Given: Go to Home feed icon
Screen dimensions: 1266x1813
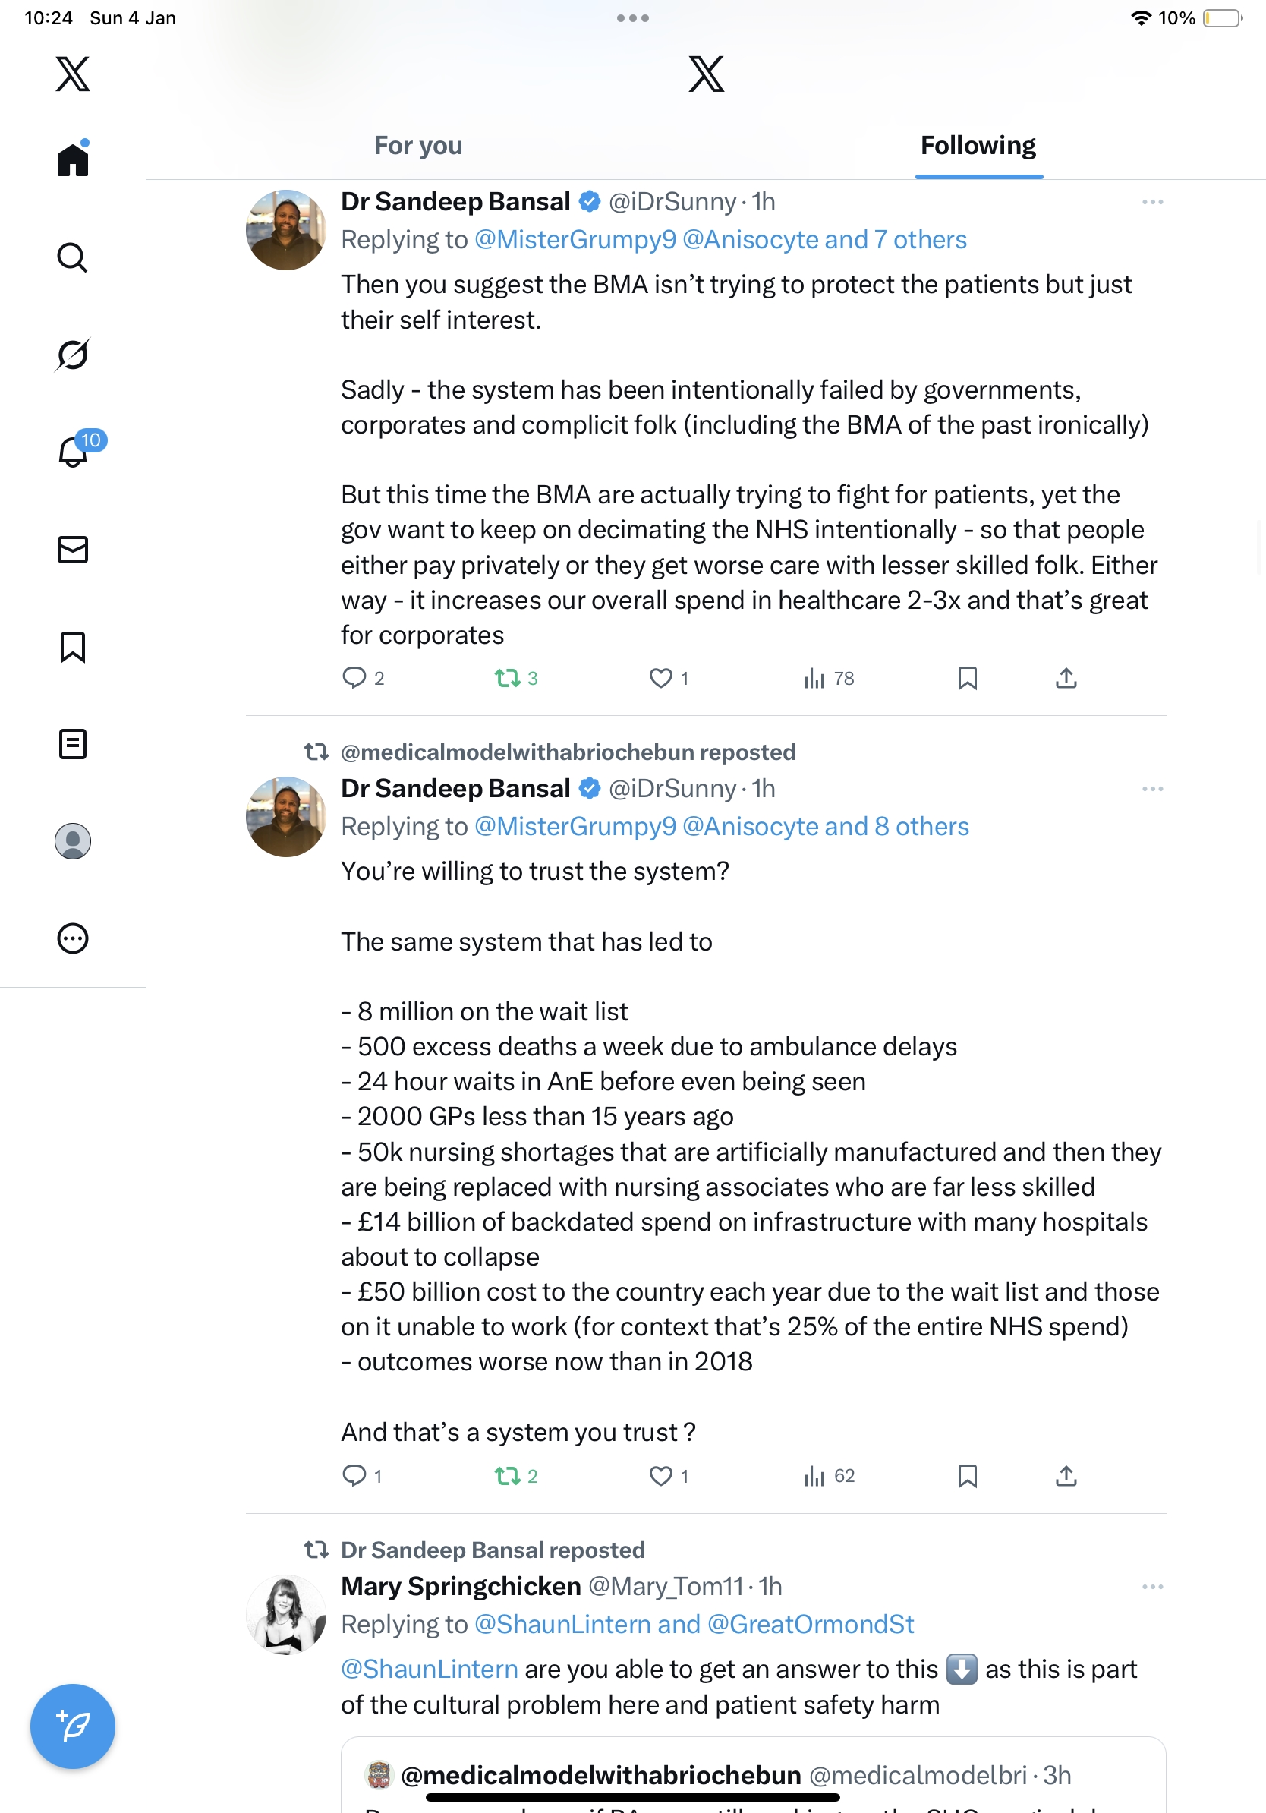Looking at the screenshot, I should click(73, 159).
